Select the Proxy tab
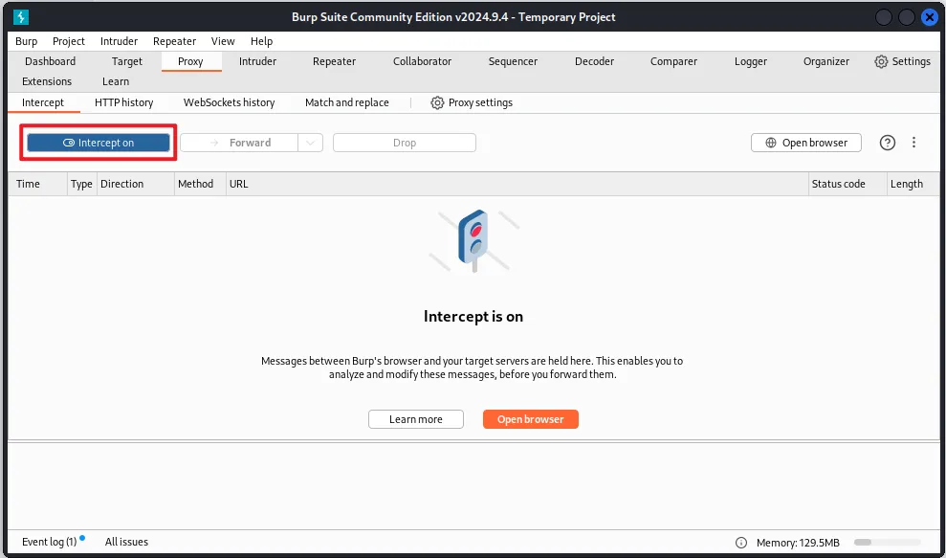The width and height of the screenshot is (946, 558). (x=190, y=61)
